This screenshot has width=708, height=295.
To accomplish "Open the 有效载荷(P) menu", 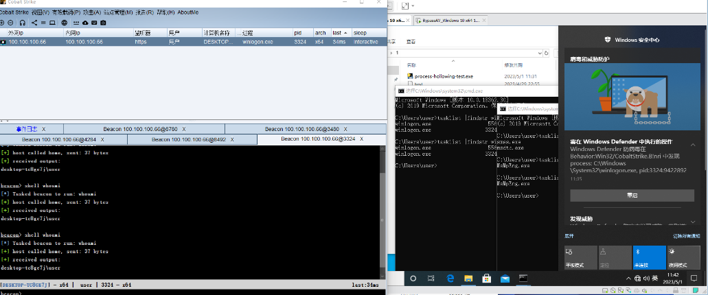I will (x=67, y=12).
